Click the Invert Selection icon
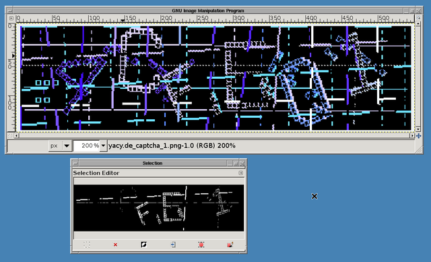Screen dimensions: 431x262 pos(143,244)
